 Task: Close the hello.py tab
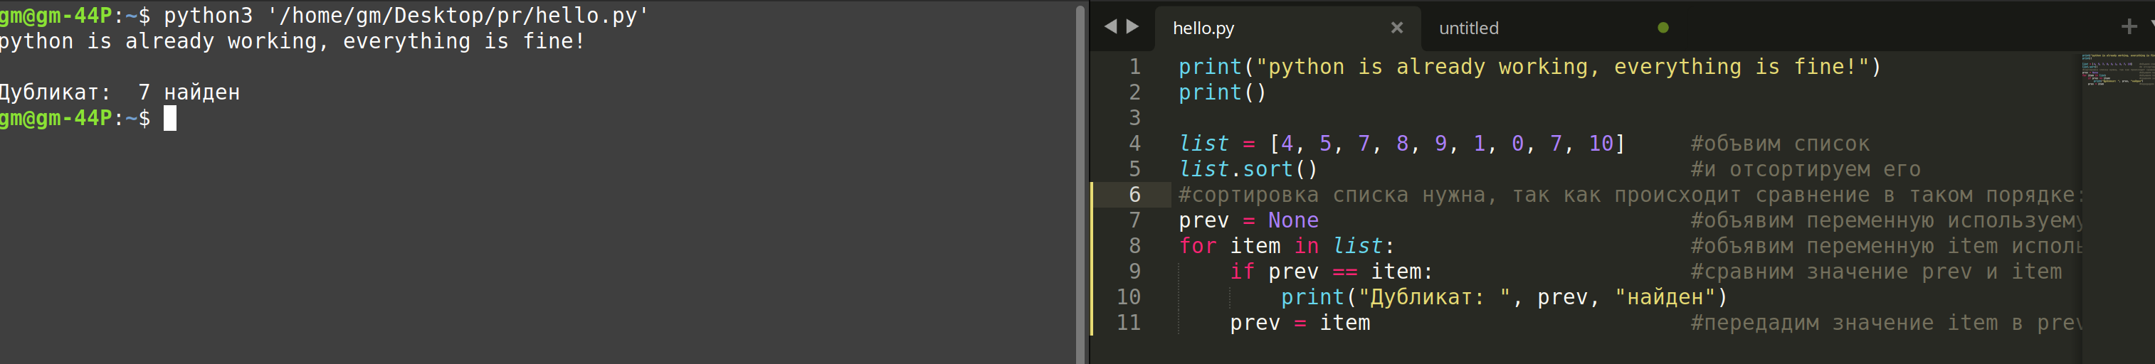[x=1396, y=28]
